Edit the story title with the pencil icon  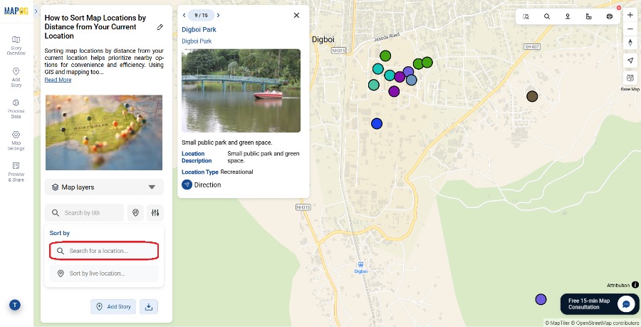(160, 27)
